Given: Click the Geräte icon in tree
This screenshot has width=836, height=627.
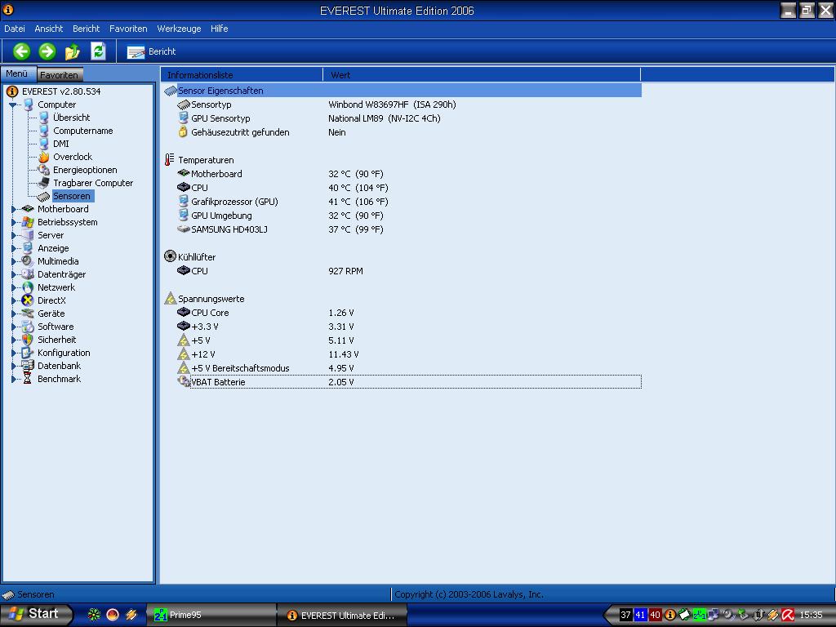Looking at the screenshot, I should click(28, 313).
